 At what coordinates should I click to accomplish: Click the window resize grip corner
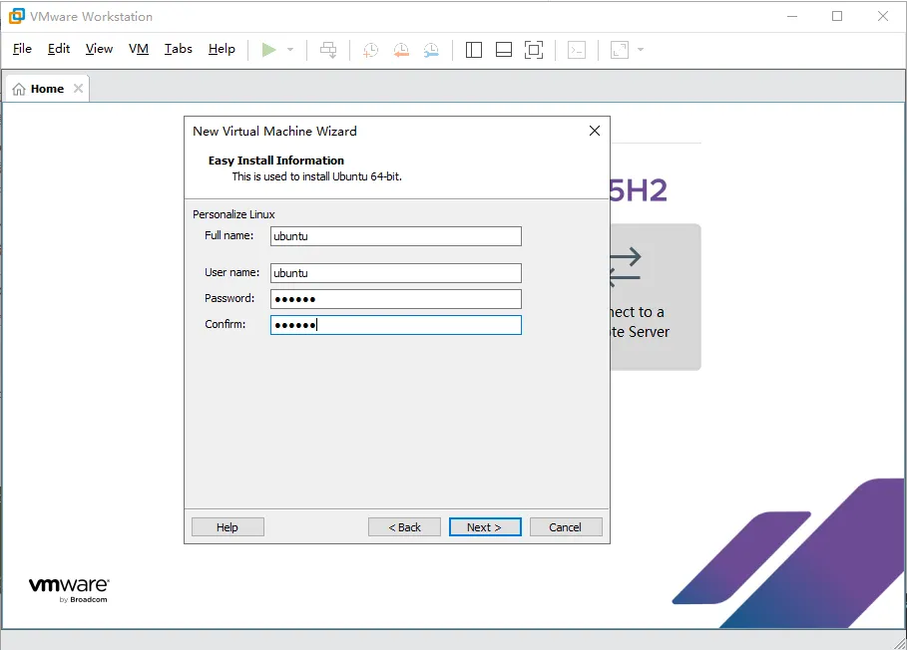pos(899,642)
